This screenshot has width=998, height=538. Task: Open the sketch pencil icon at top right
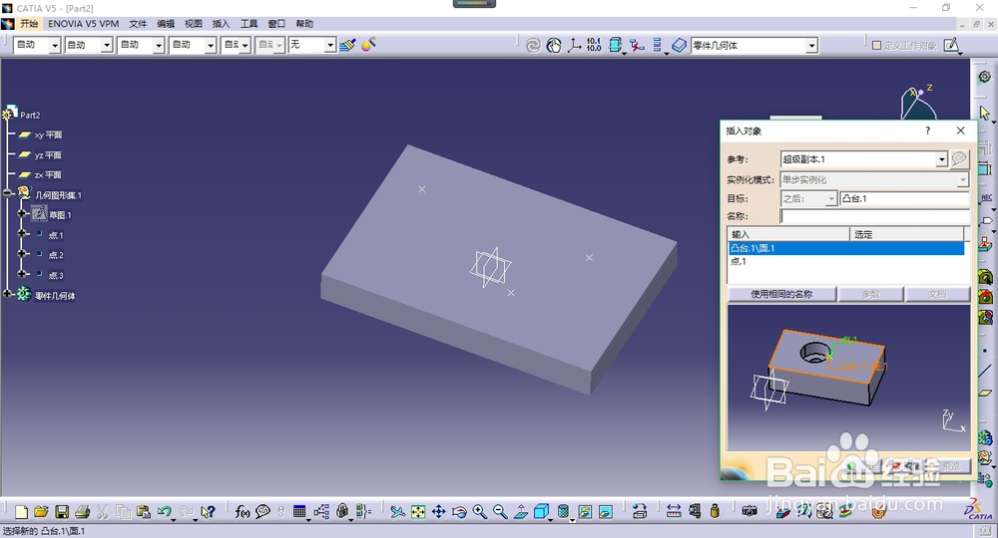coord(951,45)
